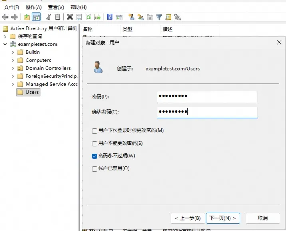Expand the ForeignSecurityPrincipals container
The width and height of the screenshot is (286, 231).
click(13, 76)
